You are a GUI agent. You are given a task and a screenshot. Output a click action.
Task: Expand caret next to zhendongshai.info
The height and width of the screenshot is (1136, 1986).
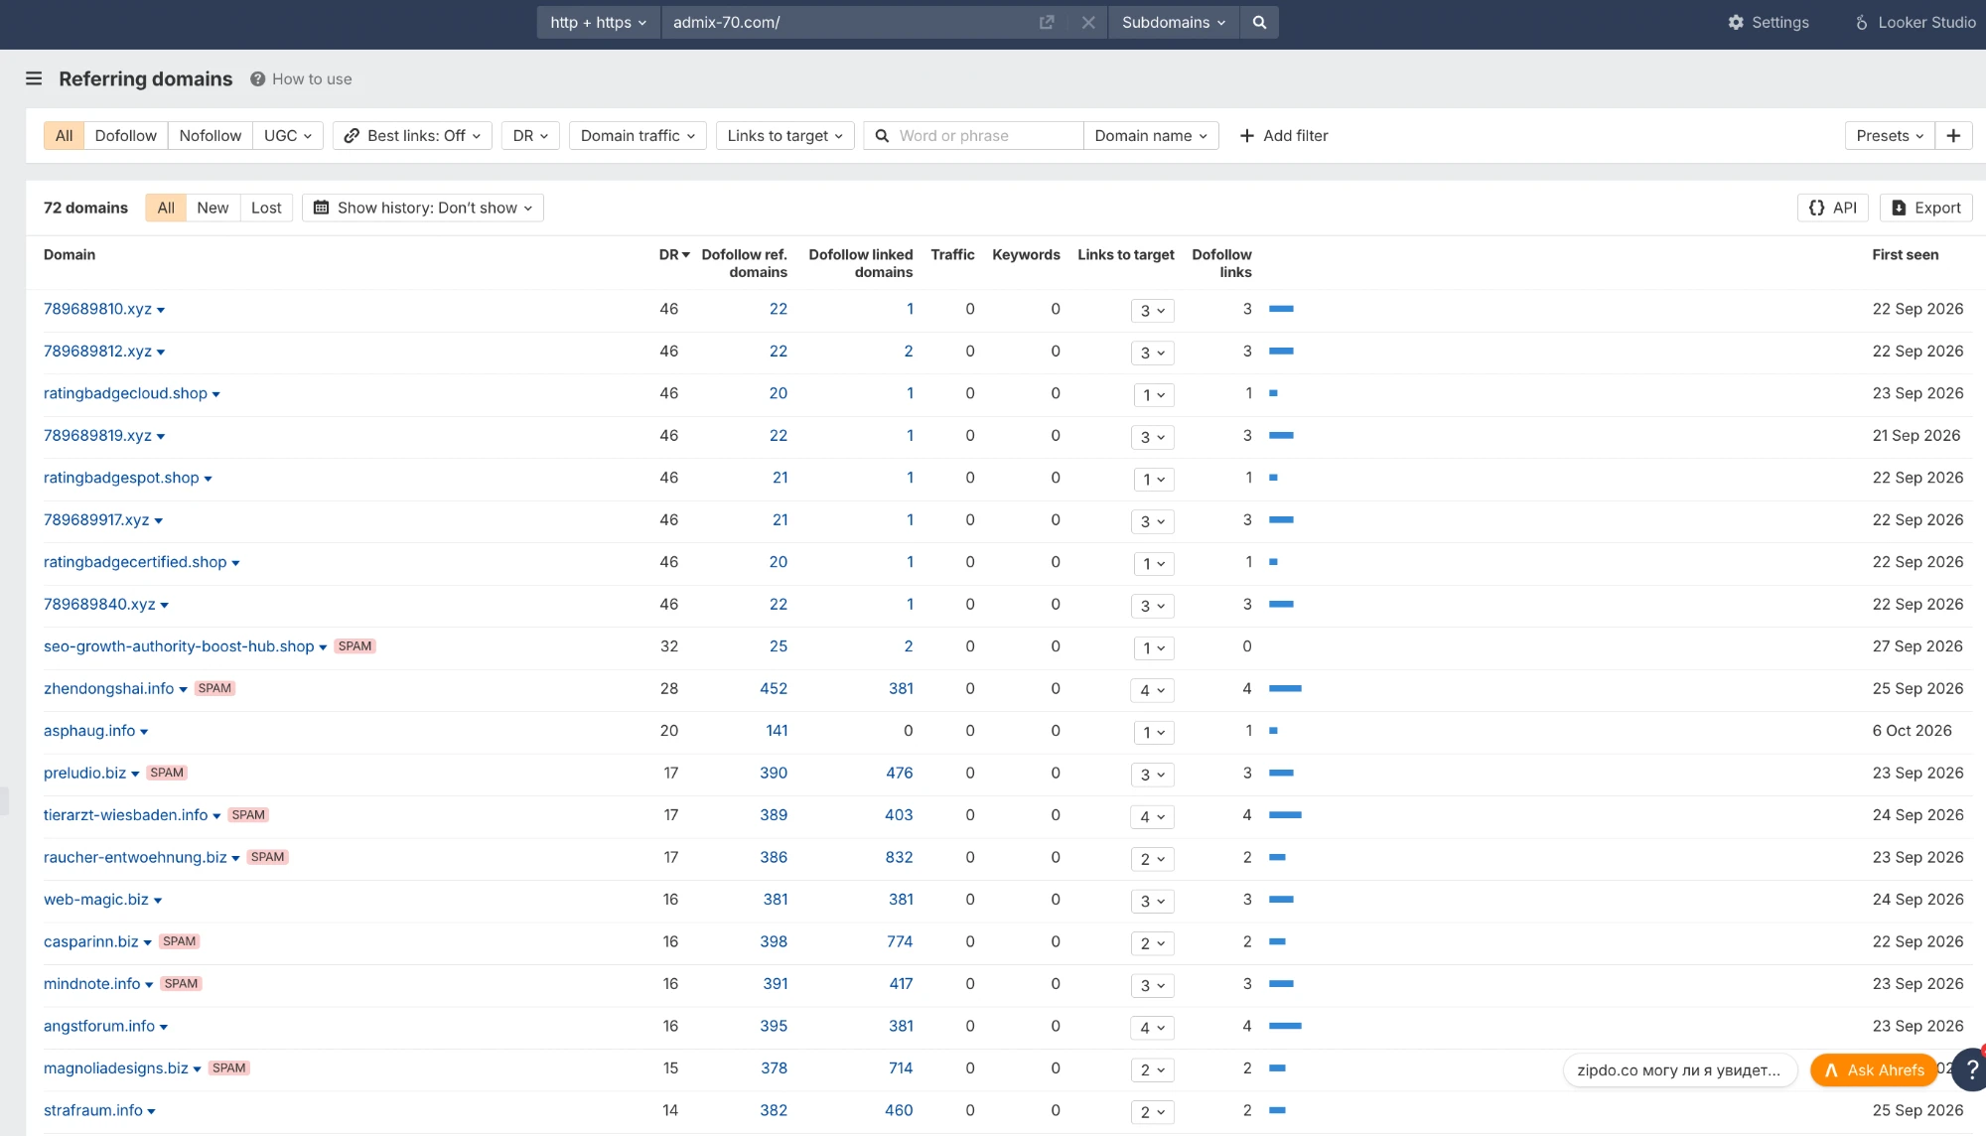pyautogui.click(x=183, y=690)
